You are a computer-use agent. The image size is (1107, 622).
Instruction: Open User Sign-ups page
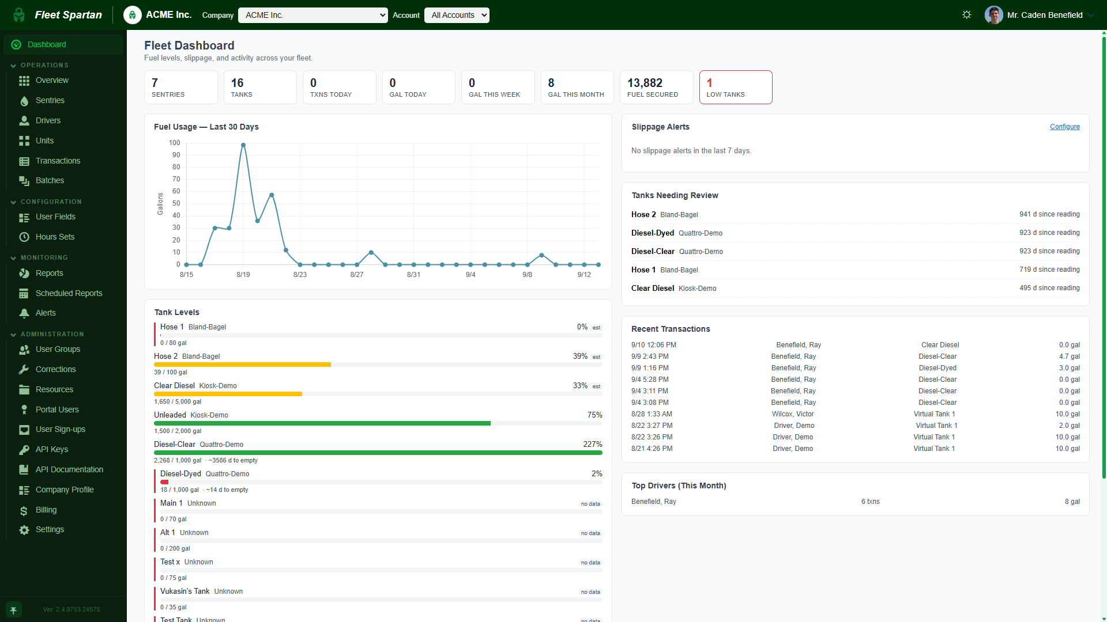tap(61, 430)
